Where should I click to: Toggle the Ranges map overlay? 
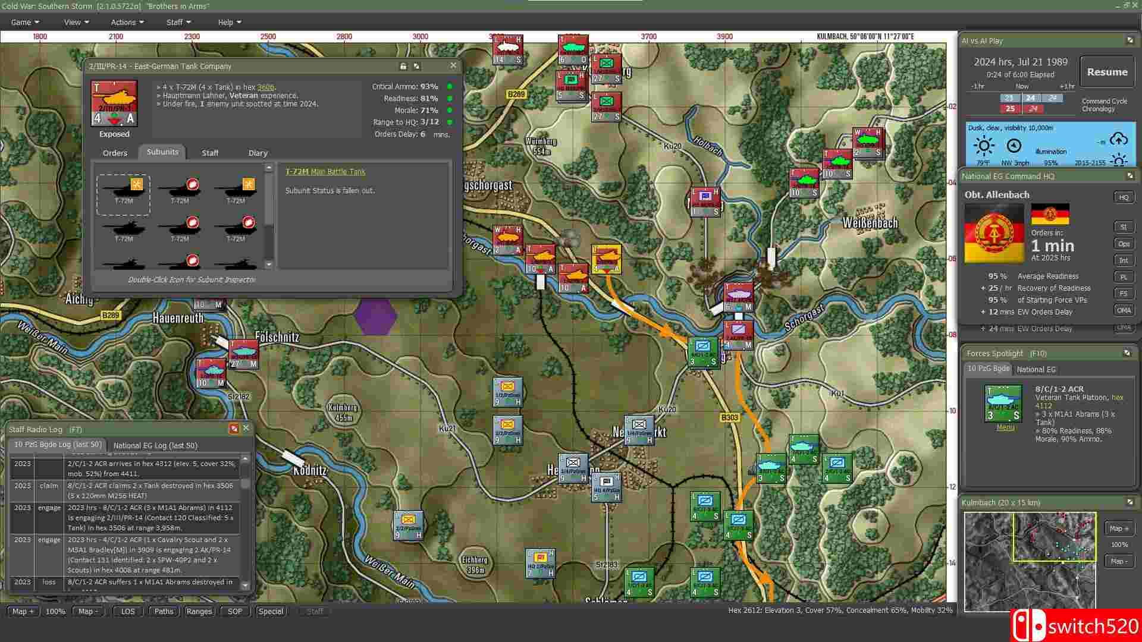199,611
